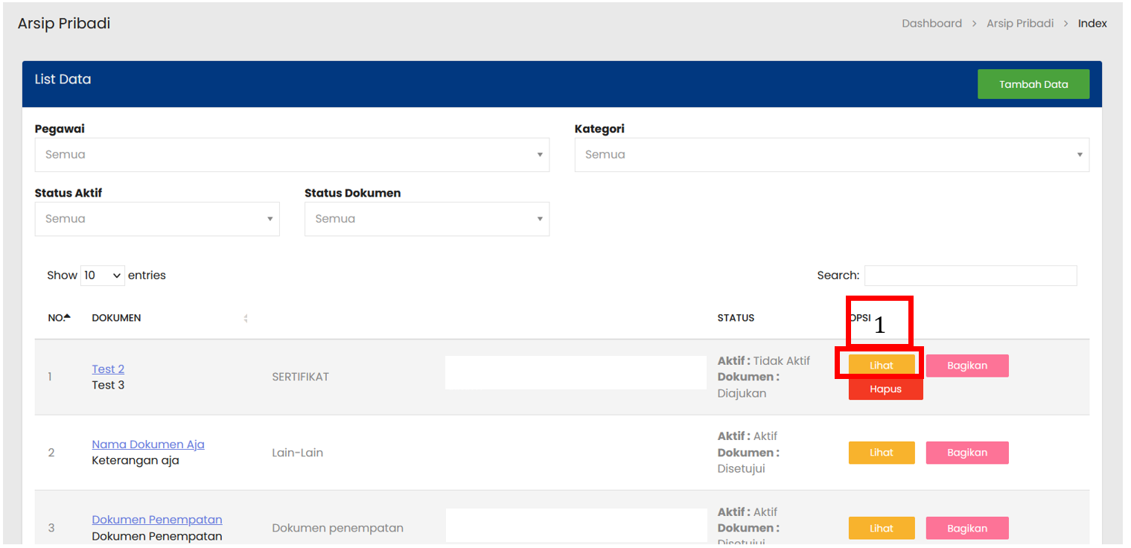Click Lihat for the Test 2 document
This screenshot has height=548, width=1131.
(x=881, y=366)
